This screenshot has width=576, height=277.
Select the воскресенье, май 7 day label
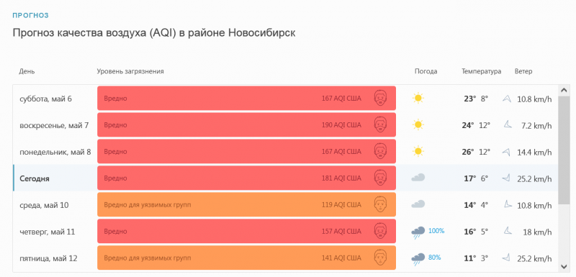pos(55,125)
